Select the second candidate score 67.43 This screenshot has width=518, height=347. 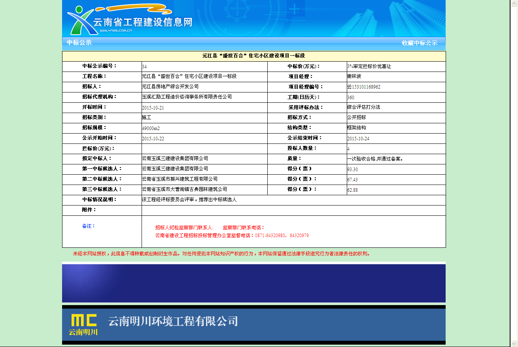(353, 180)
